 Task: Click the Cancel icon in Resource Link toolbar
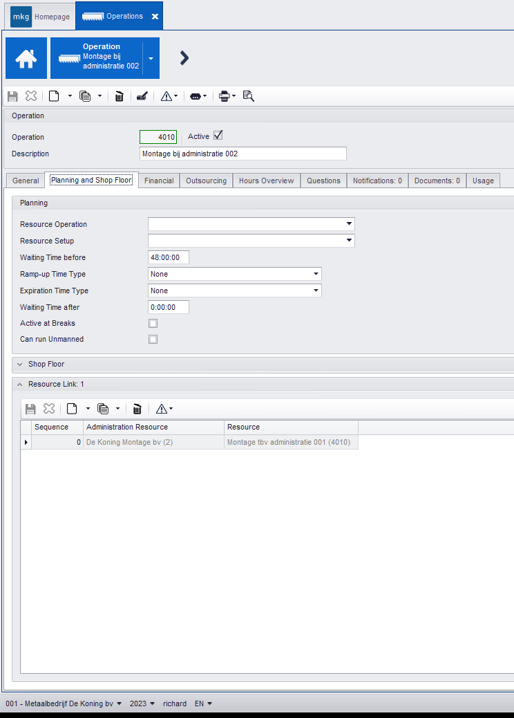(x=49, y=409)
